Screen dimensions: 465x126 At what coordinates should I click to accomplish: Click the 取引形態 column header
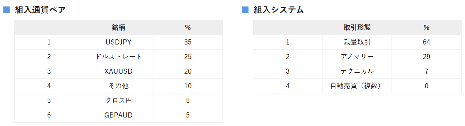click(x=357, y=28)
